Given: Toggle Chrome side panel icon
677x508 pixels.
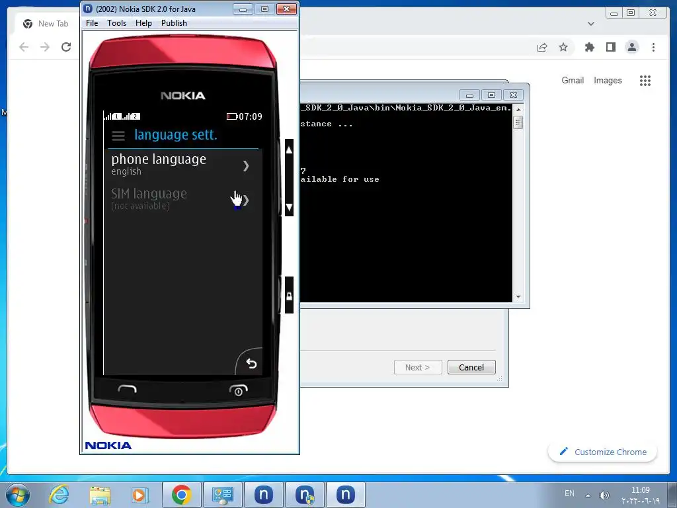Looking at the screenshot, I should (x=610, y=47).
